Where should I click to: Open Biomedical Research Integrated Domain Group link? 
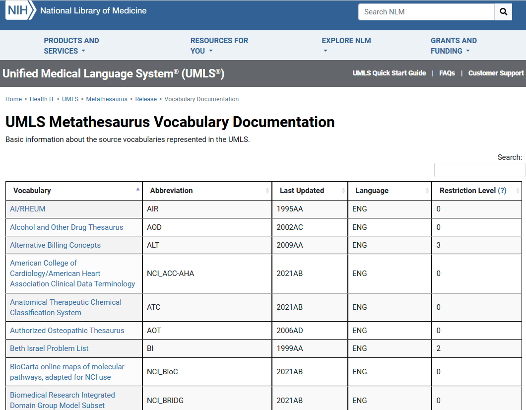pyautogui.click(x=63, y=400)
